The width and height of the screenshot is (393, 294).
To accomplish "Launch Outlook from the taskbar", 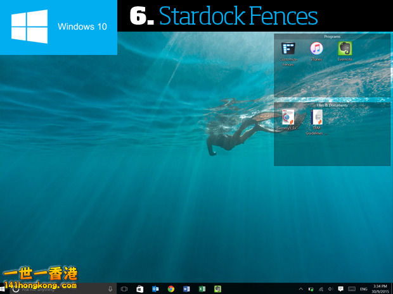I will click(155, 289).
